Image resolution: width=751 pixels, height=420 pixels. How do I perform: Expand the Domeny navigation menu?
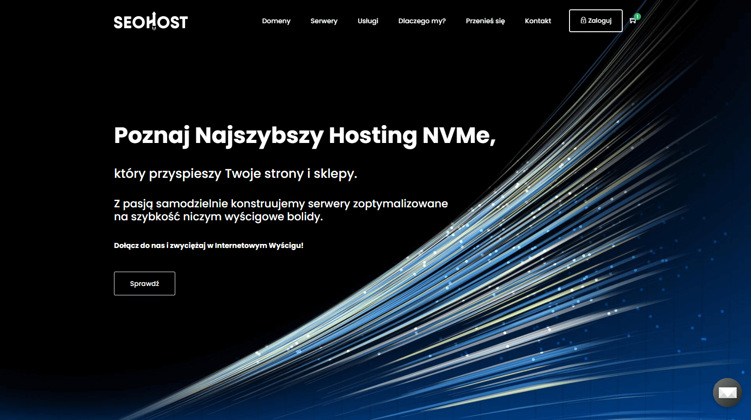coord(276,21)
